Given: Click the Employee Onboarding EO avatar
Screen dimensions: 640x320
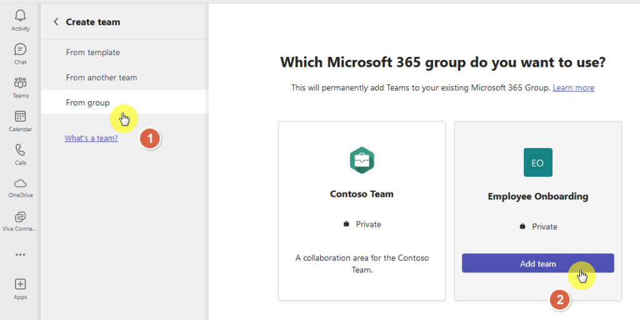Looking at the screenshot, I should coord(538,162).
